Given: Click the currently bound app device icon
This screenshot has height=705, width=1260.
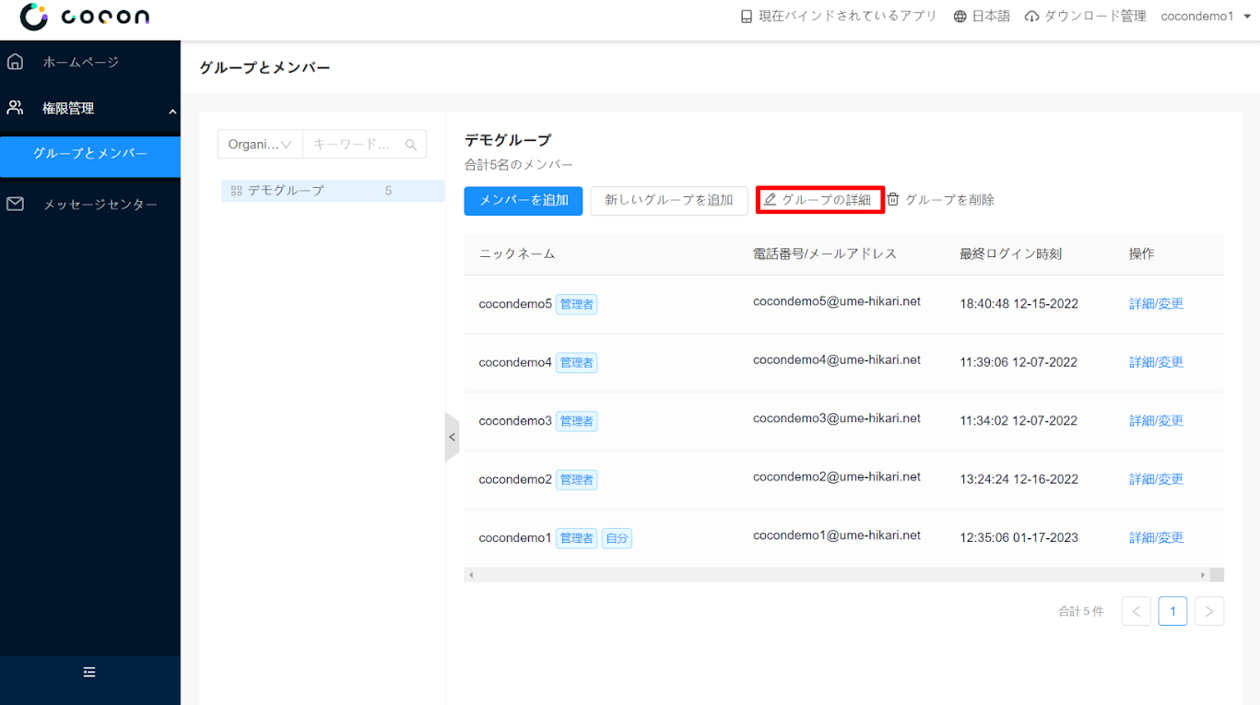Looking at the screenshot, I should pos(747,17).
